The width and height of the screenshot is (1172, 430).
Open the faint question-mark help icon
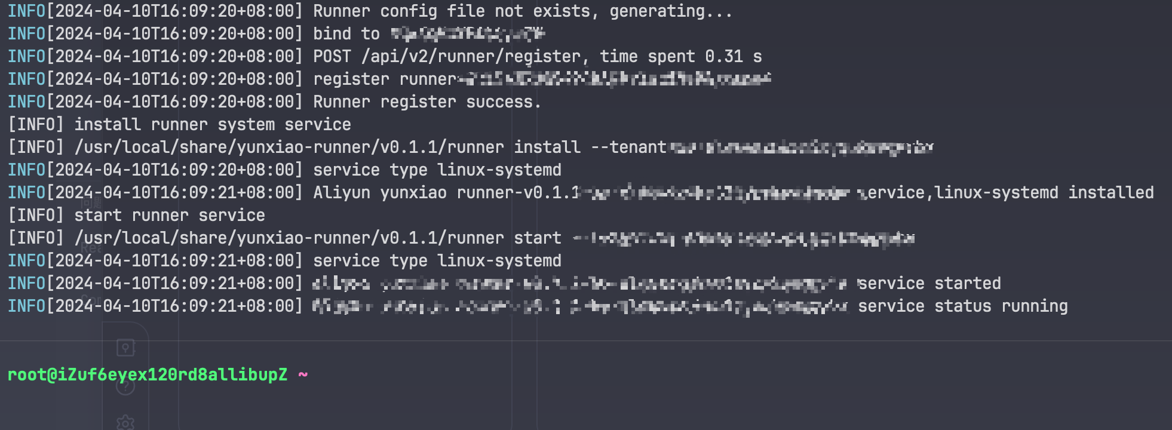125,386
